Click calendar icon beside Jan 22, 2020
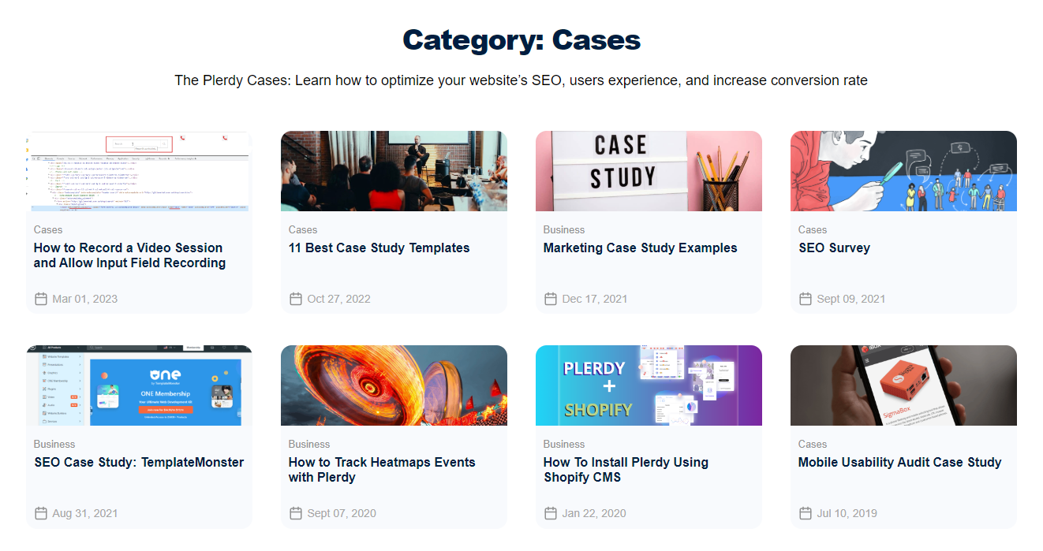Screen dimensions: 1043x551 coord(551,513)
